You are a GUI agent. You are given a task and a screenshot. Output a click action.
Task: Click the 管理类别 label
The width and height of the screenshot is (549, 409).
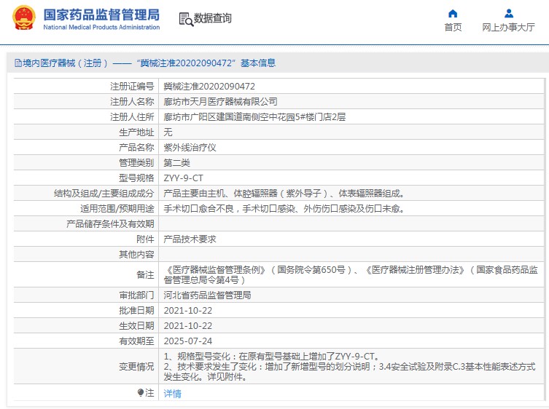[136, 163]
